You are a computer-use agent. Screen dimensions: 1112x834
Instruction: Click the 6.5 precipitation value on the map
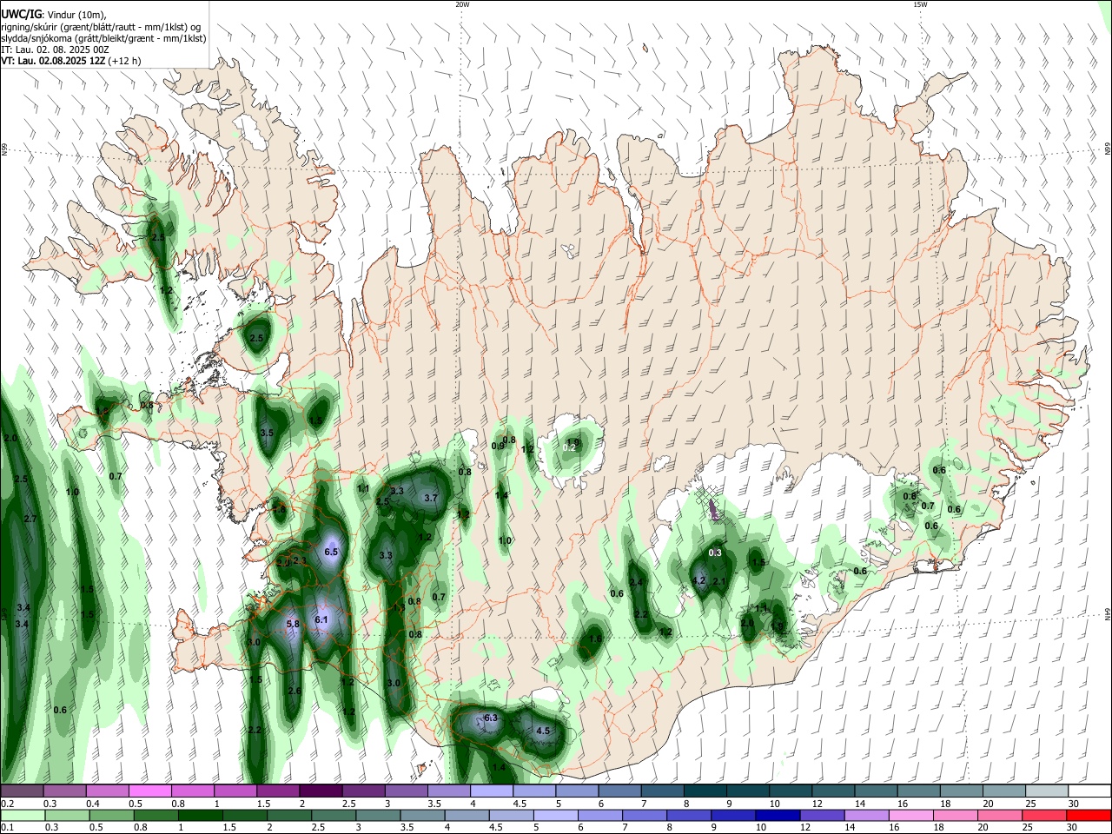click(x=331, y=552)
